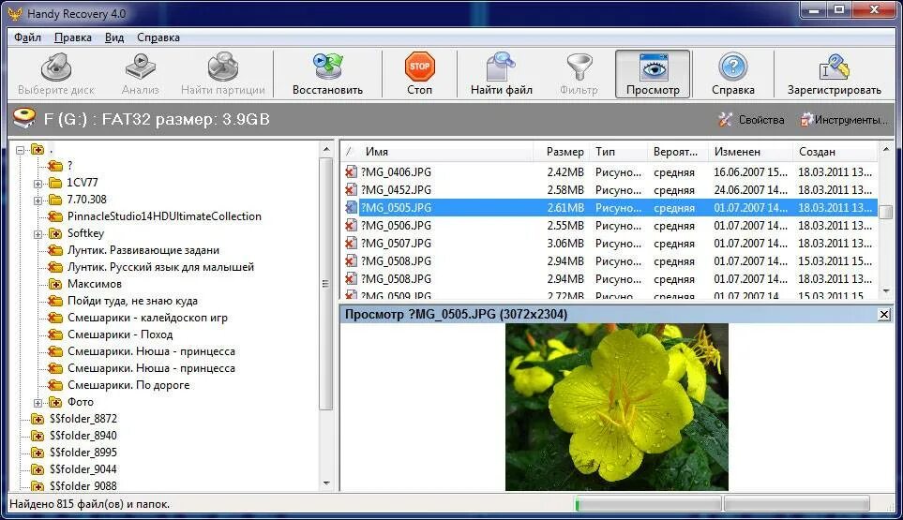The image size is (903, 520).
Task: Open Справка help from the toolbar
Action: (x=732, y=74)
